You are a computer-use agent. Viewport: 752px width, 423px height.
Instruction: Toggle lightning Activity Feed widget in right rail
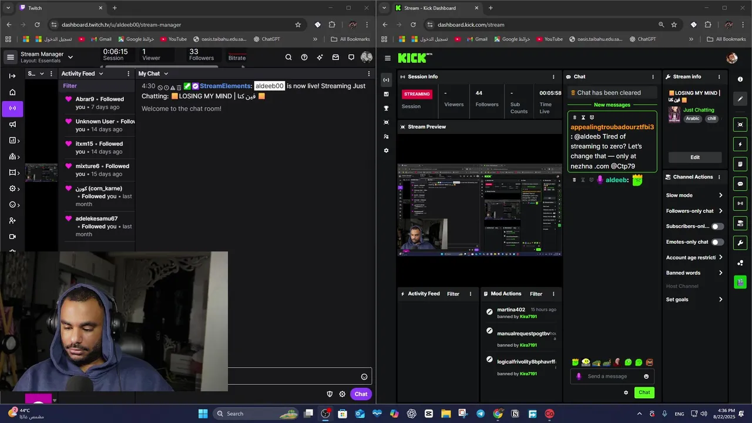click(x=740, y=144)
